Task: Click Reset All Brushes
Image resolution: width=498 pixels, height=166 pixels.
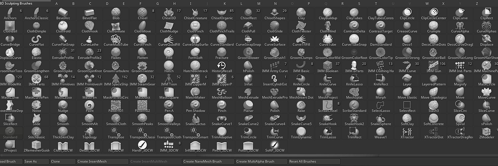Action: pyautogui.click(x=314, y=161)
